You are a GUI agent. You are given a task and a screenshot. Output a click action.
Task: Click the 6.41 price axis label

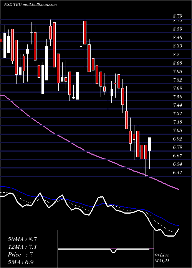pos(177,173)
